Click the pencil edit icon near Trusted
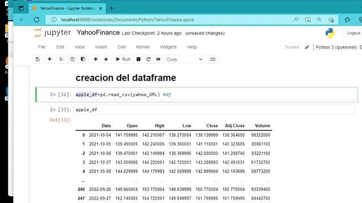 tap(307, 47)
